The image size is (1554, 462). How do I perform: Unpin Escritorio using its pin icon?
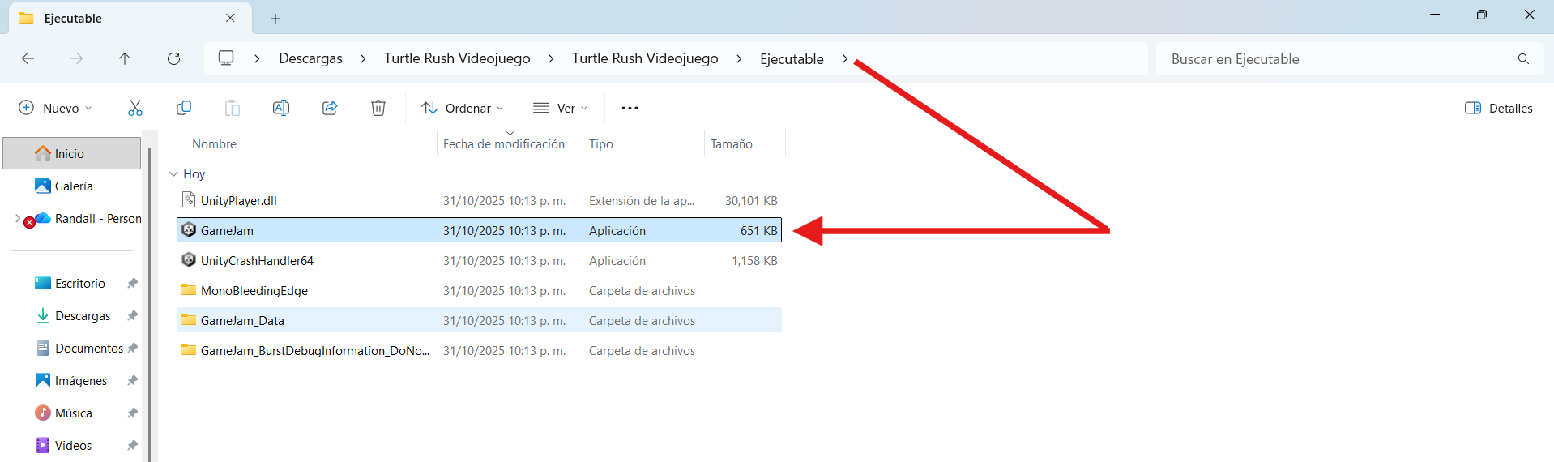132,284
